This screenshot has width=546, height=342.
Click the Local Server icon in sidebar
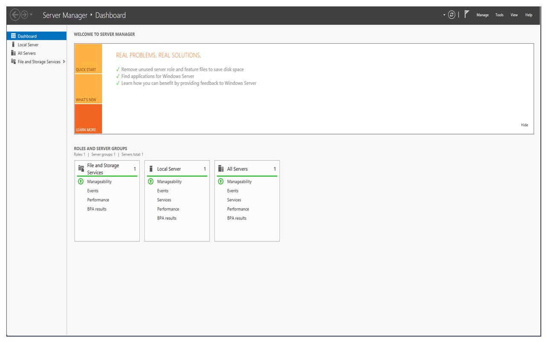pos(13,44)
